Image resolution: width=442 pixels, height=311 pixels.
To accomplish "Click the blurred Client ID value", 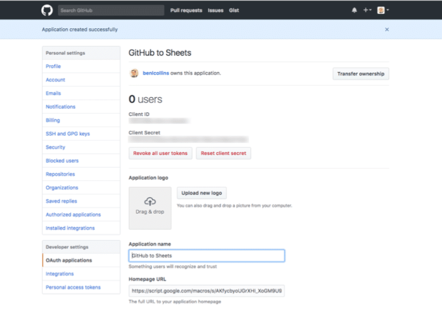I will click(x=159, y=121).
